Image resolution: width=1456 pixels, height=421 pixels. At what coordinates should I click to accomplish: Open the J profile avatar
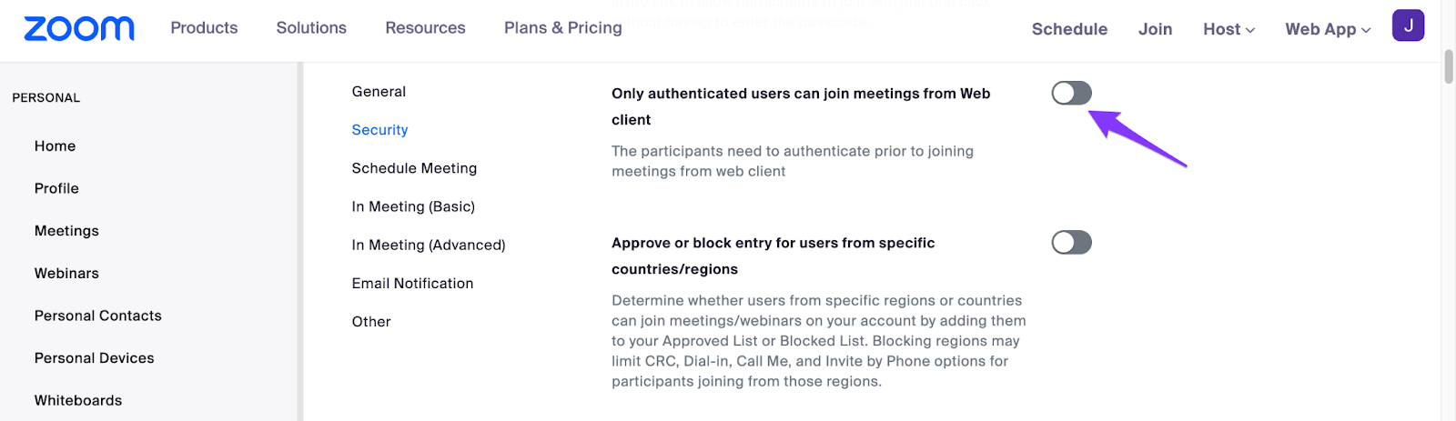coord(1408,25)
